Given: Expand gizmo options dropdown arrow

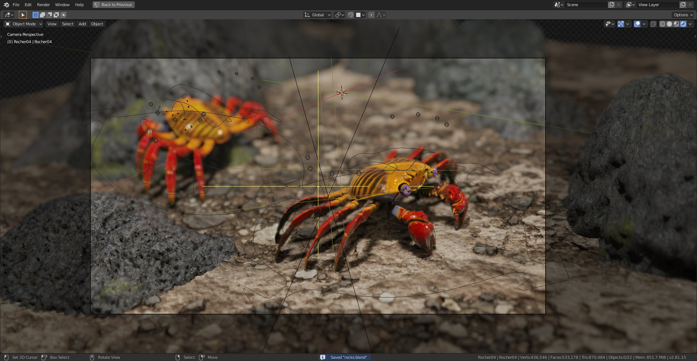Looking at the screenshot, I should point(628,24).
